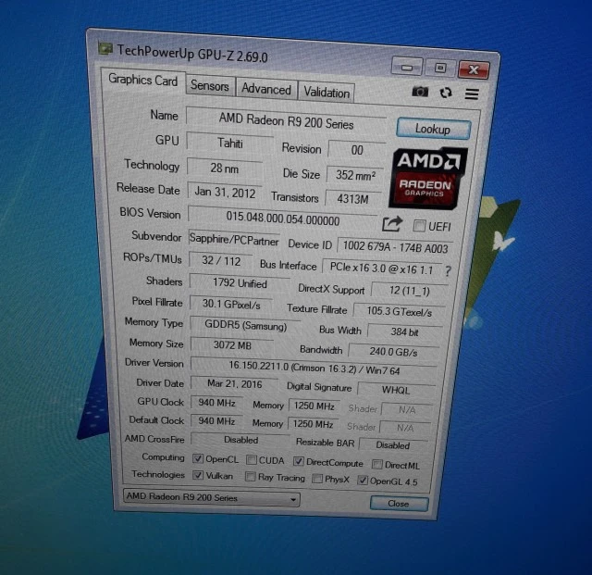Viewport: 592px width, 575px height.
Task: Click the Lookup button
Action: click(433, 129)
